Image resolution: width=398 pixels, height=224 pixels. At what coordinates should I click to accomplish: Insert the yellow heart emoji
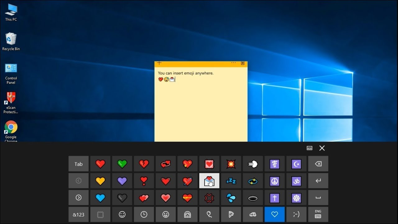[x=100, y=181]
